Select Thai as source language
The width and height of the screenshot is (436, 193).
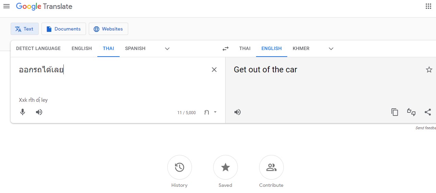pyautogui.click(x=108, y=48)
